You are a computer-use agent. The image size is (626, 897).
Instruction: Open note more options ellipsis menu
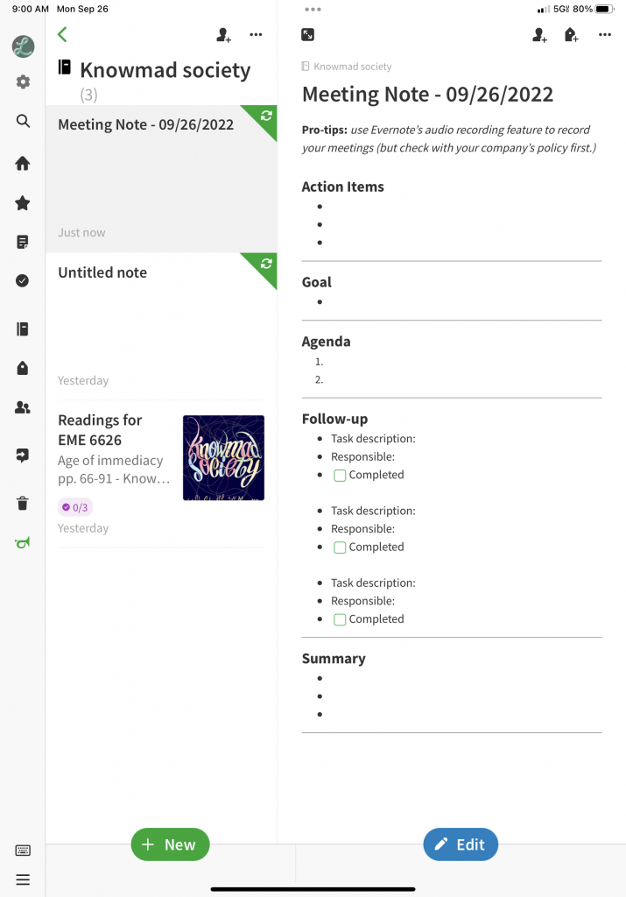click(x=605, y=35)
